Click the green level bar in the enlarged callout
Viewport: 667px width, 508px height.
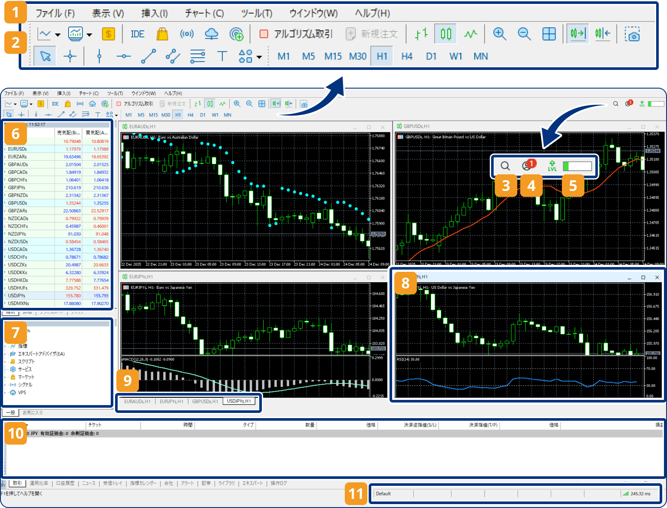tap(577, 166)
